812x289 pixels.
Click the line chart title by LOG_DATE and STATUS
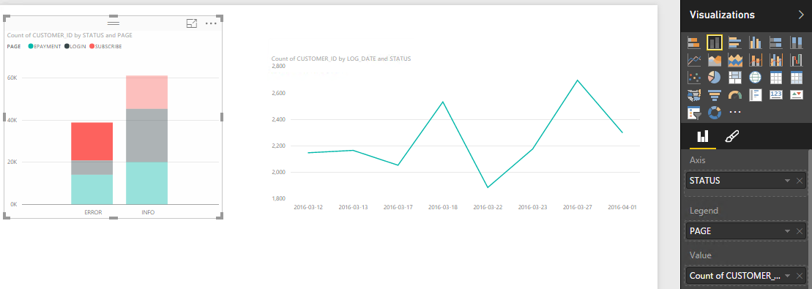click(340, 59)
